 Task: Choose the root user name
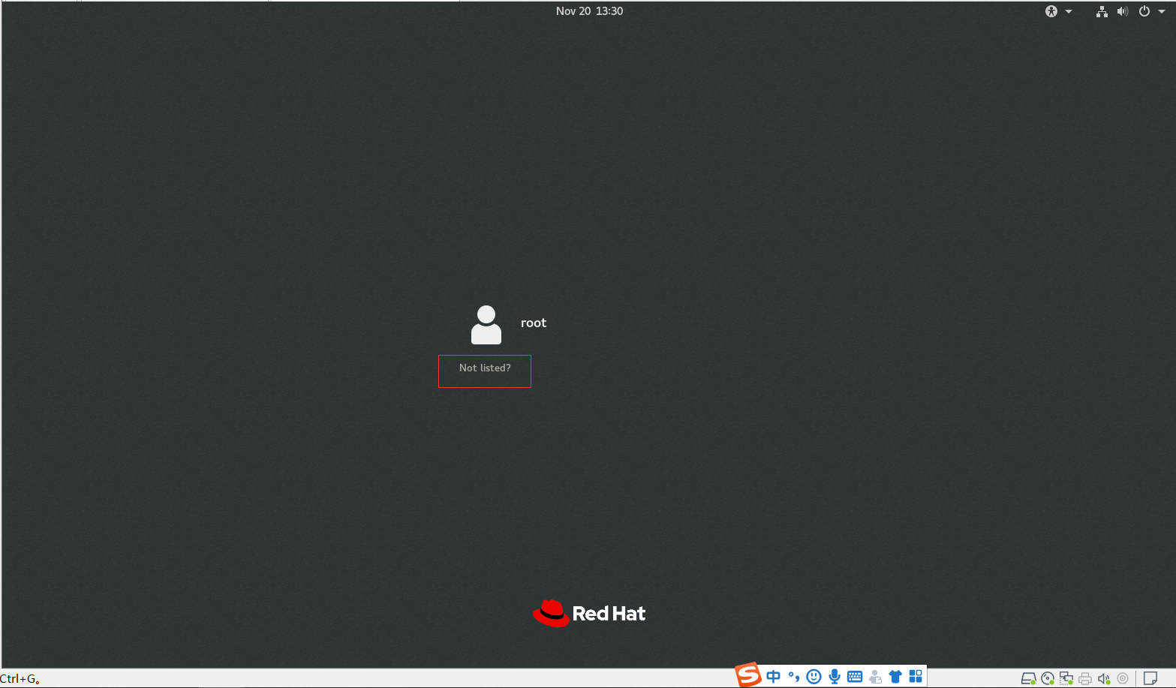click(534, 323)
